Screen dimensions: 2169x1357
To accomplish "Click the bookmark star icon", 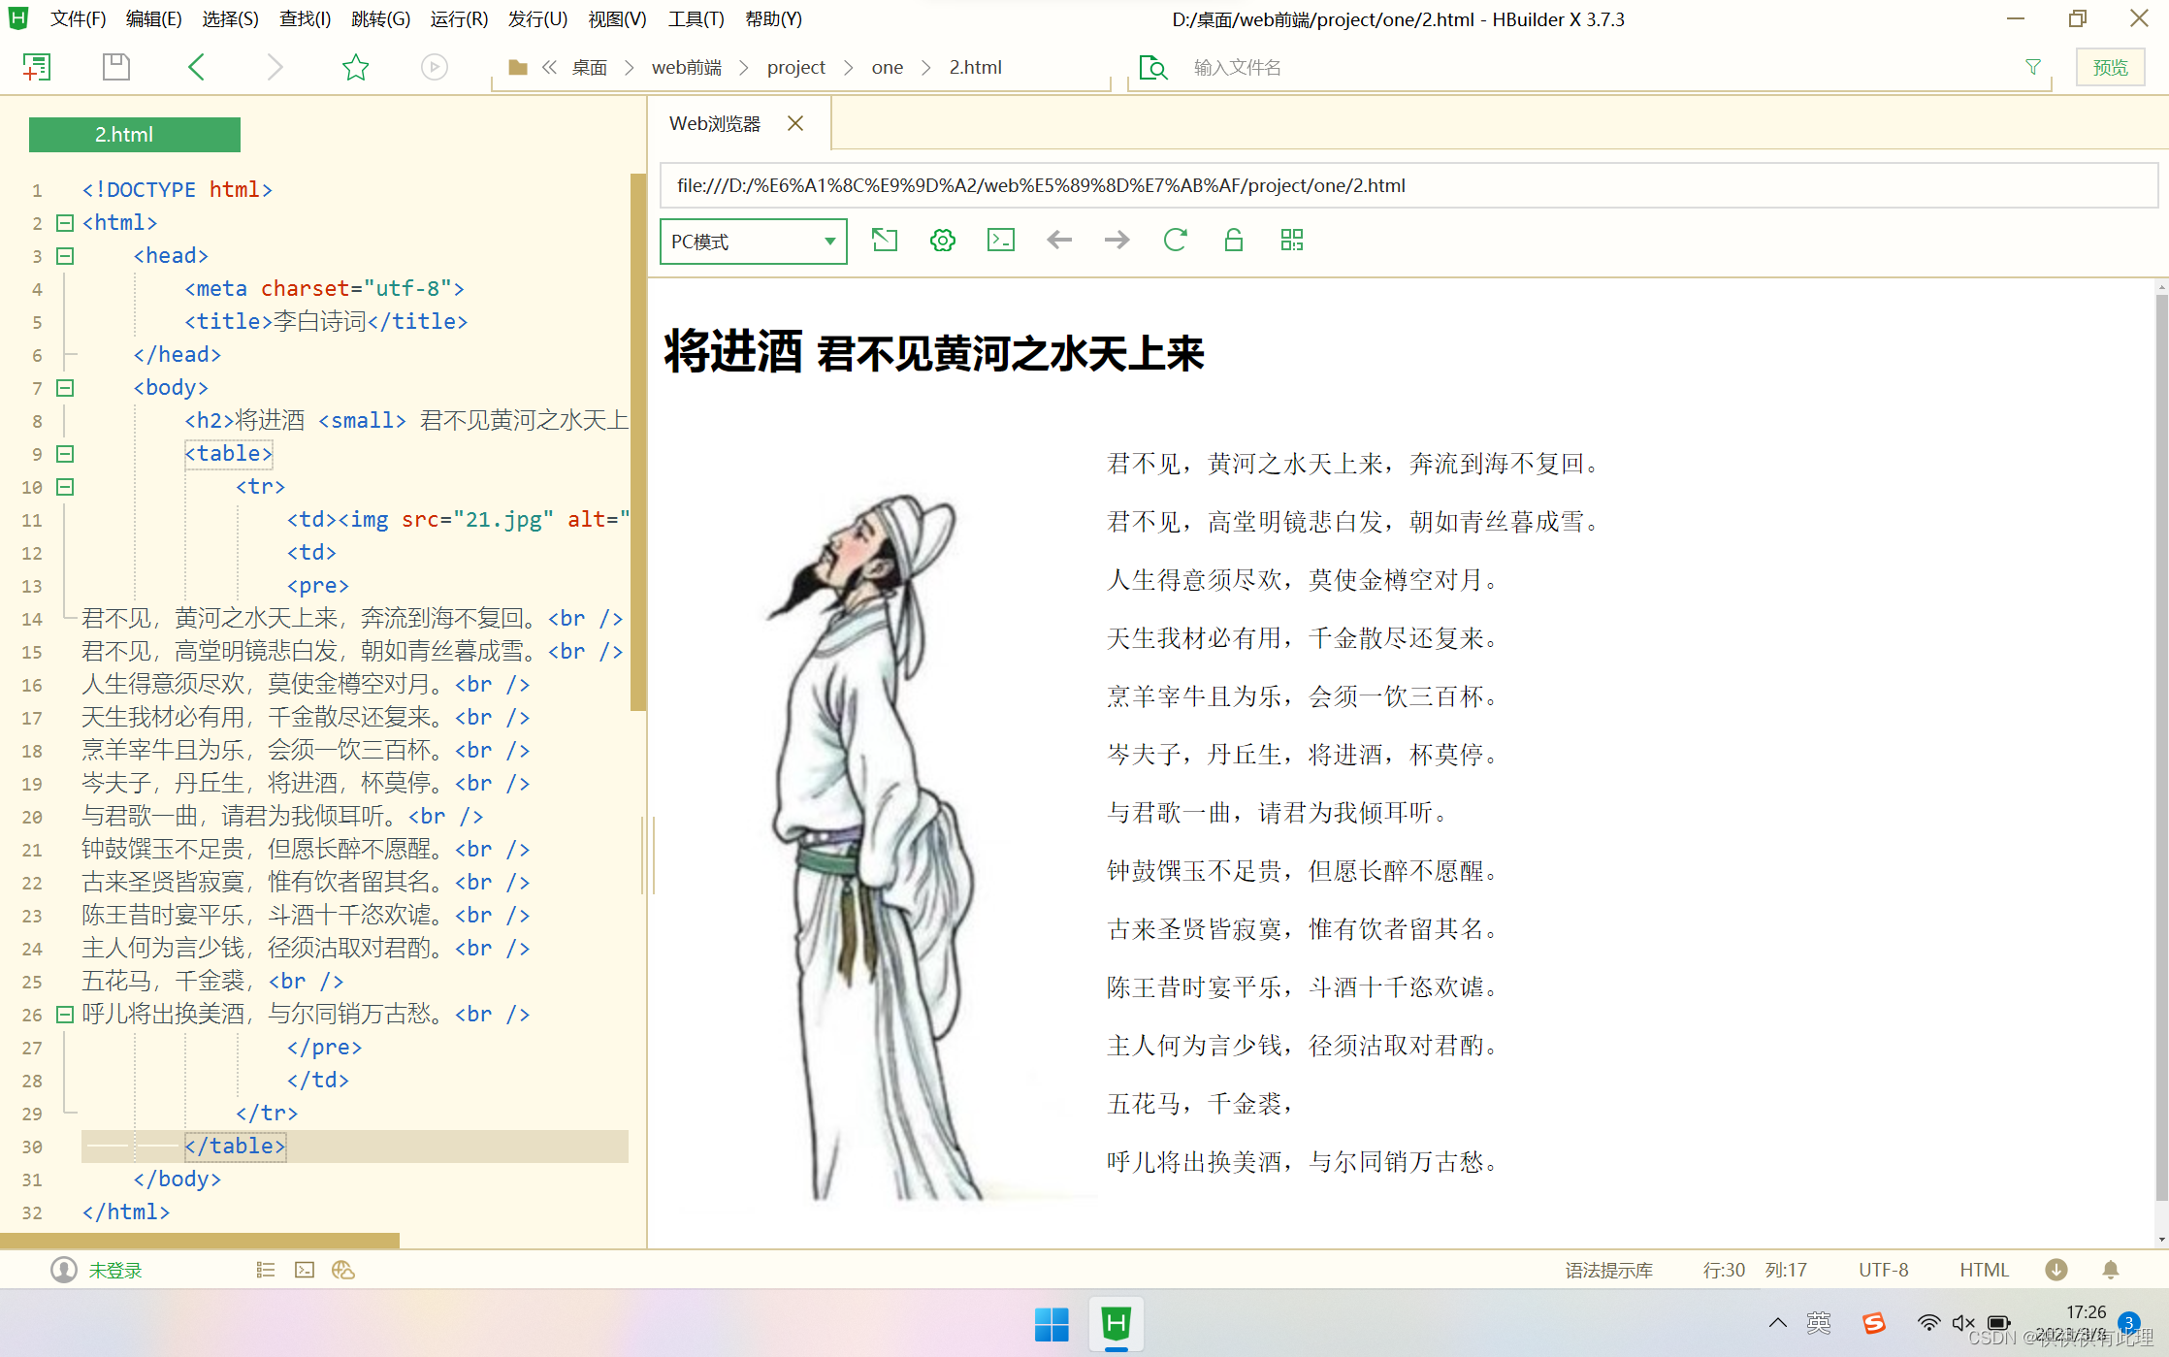I will [356, 67].
